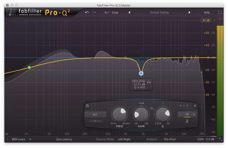This screenshot has height=148, width=228.
Task: Click the fabfilter logo icon
Action: (x=11, y=12)
